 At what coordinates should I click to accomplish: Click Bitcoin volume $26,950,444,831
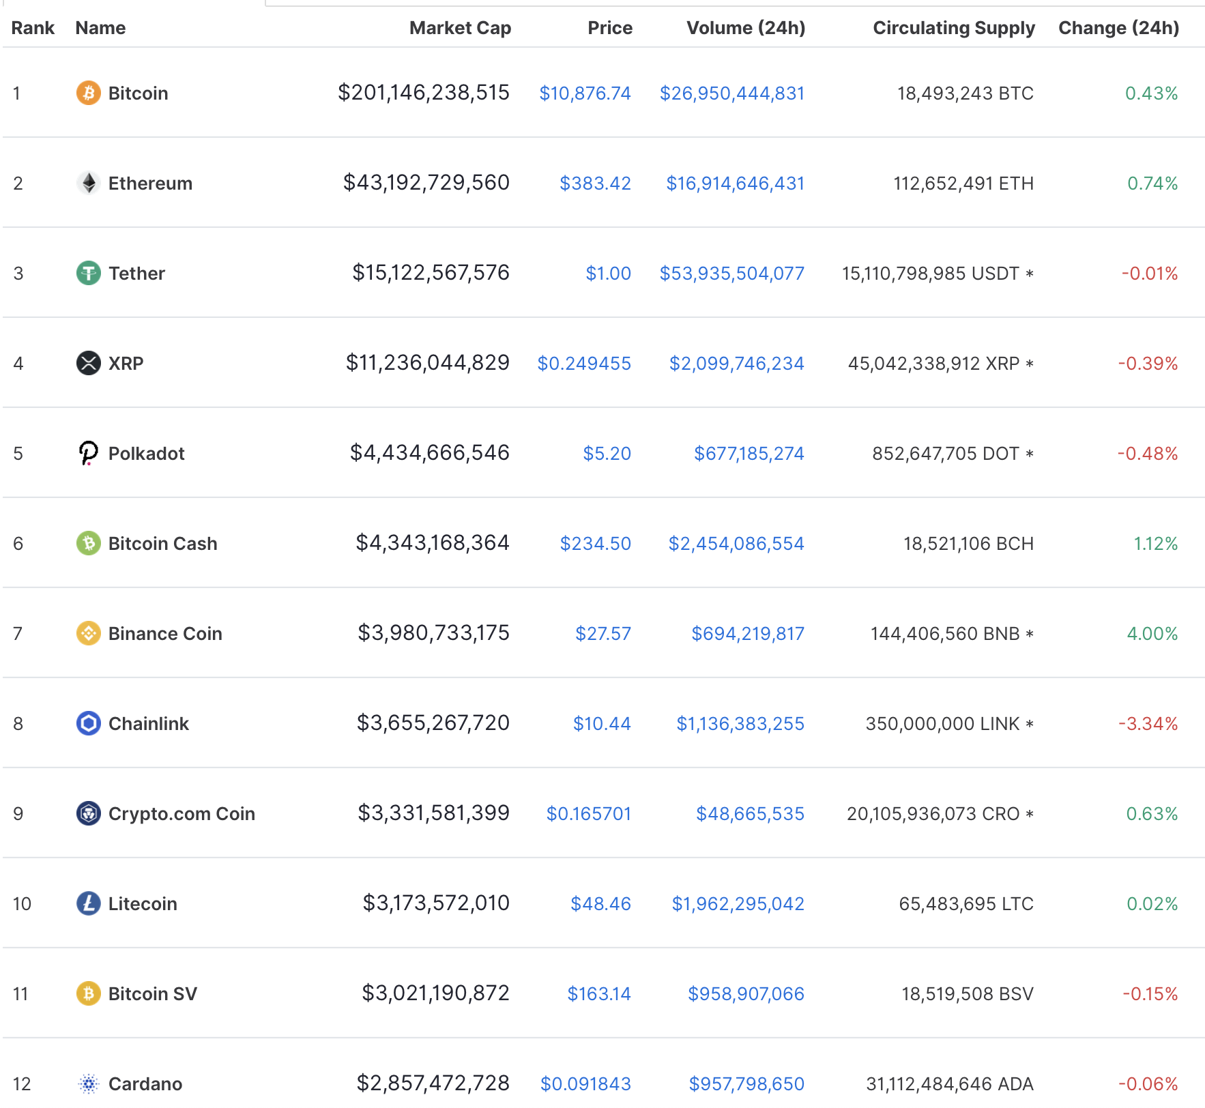732,93
